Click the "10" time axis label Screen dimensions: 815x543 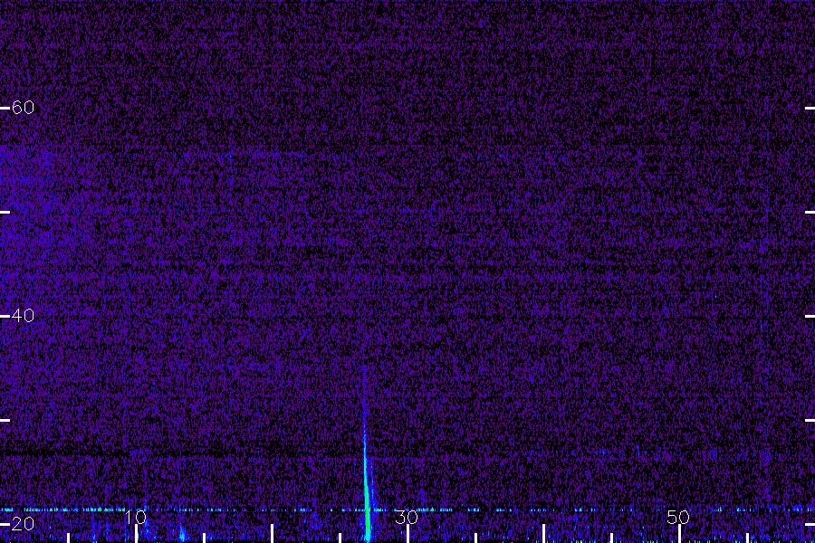click(x=135, y=517)
